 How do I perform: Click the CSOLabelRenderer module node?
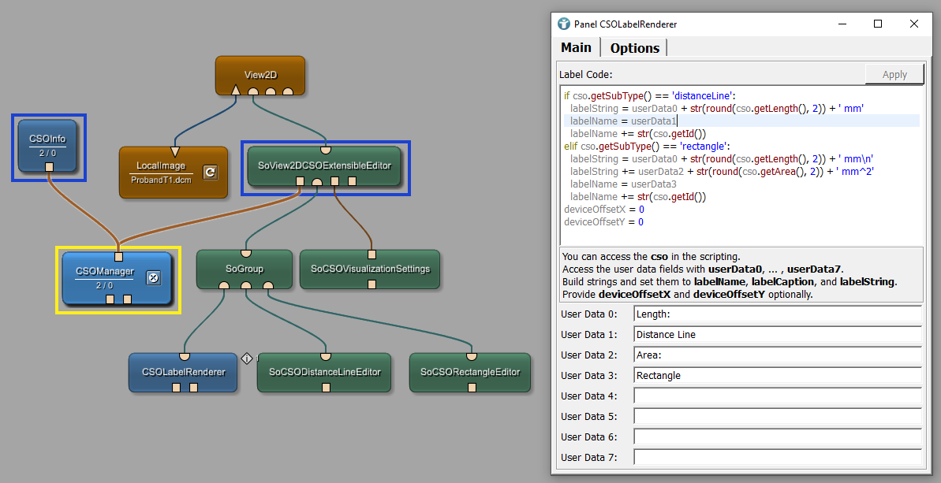tap(183, 372)
